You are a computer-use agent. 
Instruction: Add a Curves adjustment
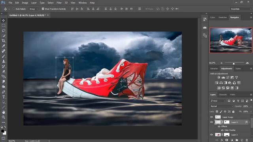coord(228,77)
